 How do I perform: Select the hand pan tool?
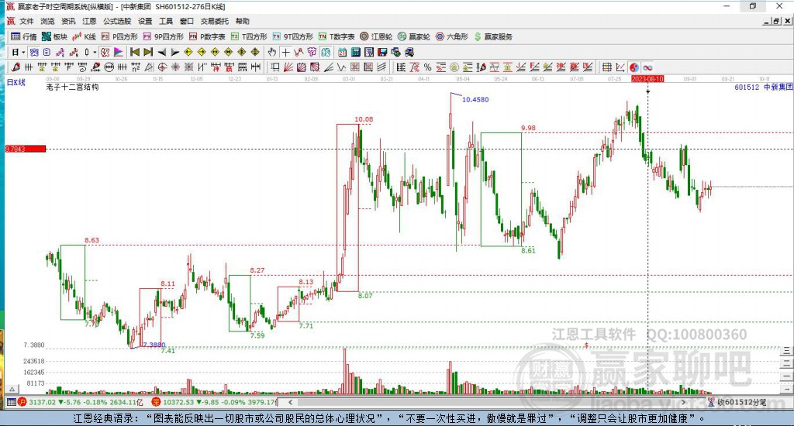pos(272,52)
